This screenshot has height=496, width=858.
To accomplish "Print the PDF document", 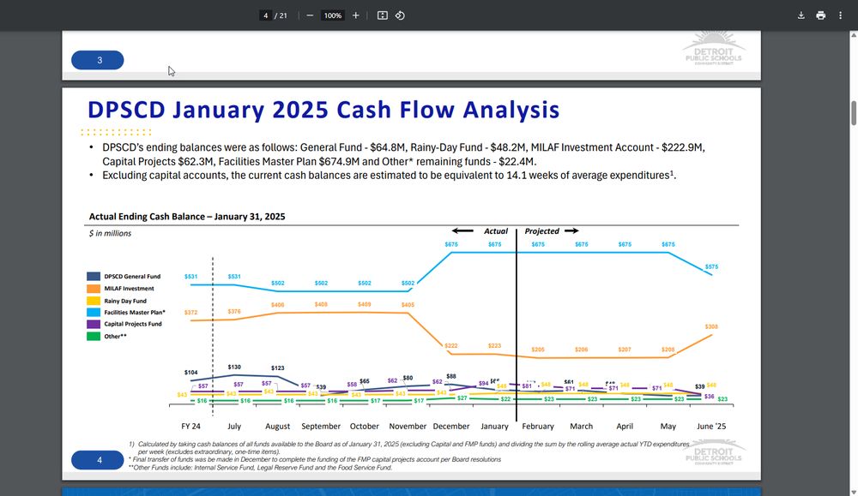I will [821, 15].
